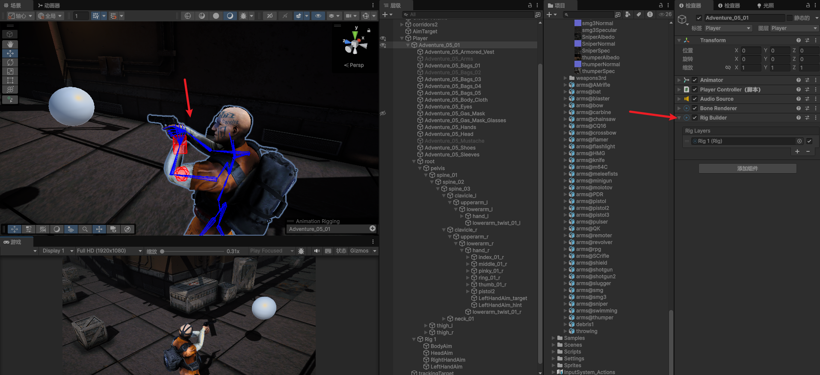Disable the Rig Builder component checkbox
The height and width of the screenshot is (375, 820).
coord(695,118)
